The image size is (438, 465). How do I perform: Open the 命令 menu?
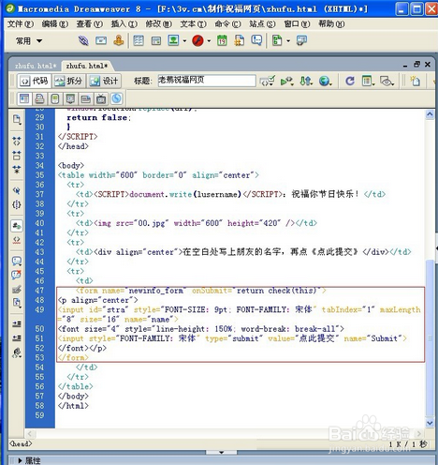[x=227, y=24]
